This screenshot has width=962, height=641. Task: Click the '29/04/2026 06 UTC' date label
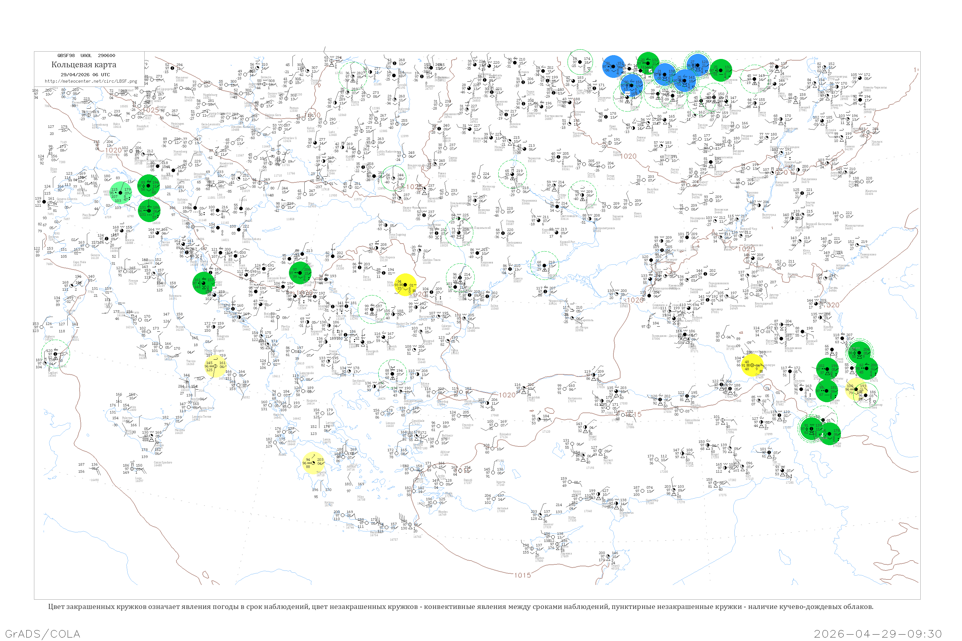pyautogui.click(x=85, y=75)
